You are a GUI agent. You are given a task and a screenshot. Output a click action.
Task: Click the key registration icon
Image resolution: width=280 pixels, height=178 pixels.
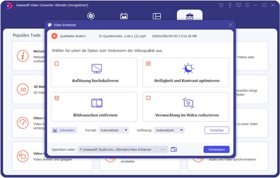230,5
